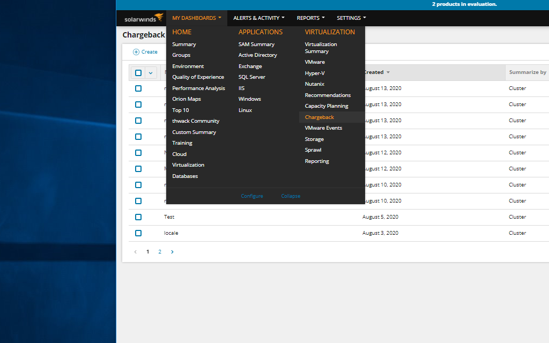Select Environment menu item

pos(188,66)
